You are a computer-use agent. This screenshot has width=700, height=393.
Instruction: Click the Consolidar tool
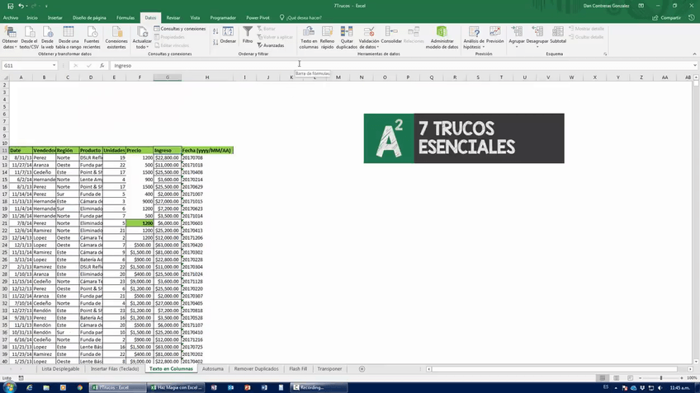(391, 35)
